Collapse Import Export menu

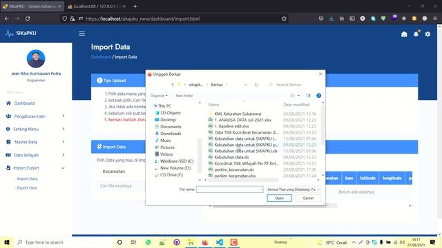point(35,168)
